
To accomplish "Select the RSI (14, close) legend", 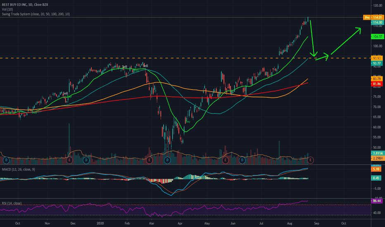I will [12, 203].
